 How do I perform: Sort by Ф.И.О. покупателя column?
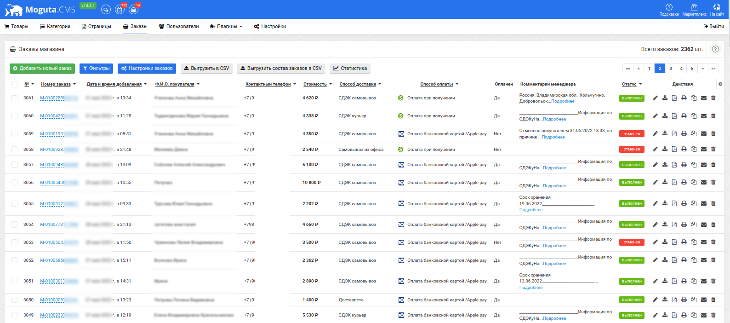click(x=177, y=84)
